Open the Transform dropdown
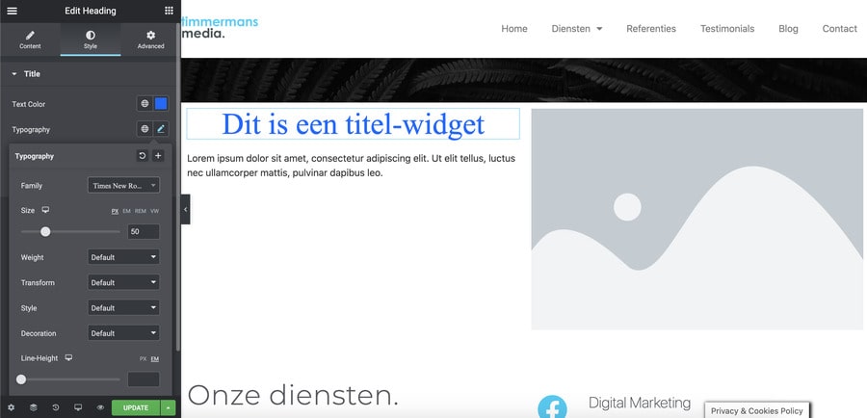The width and height of the screenshot is (867, 418). tap(123, 282)
